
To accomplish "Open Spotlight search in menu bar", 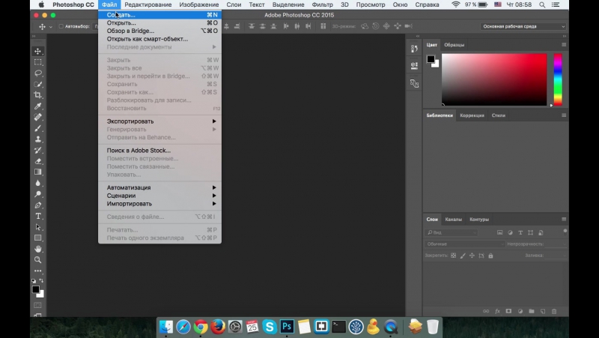I will pos(542,4).
